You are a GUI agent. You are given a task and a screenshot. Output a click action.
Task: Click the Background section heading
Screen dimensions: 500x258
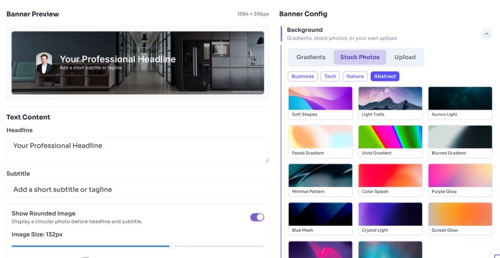tap(305, 30)
